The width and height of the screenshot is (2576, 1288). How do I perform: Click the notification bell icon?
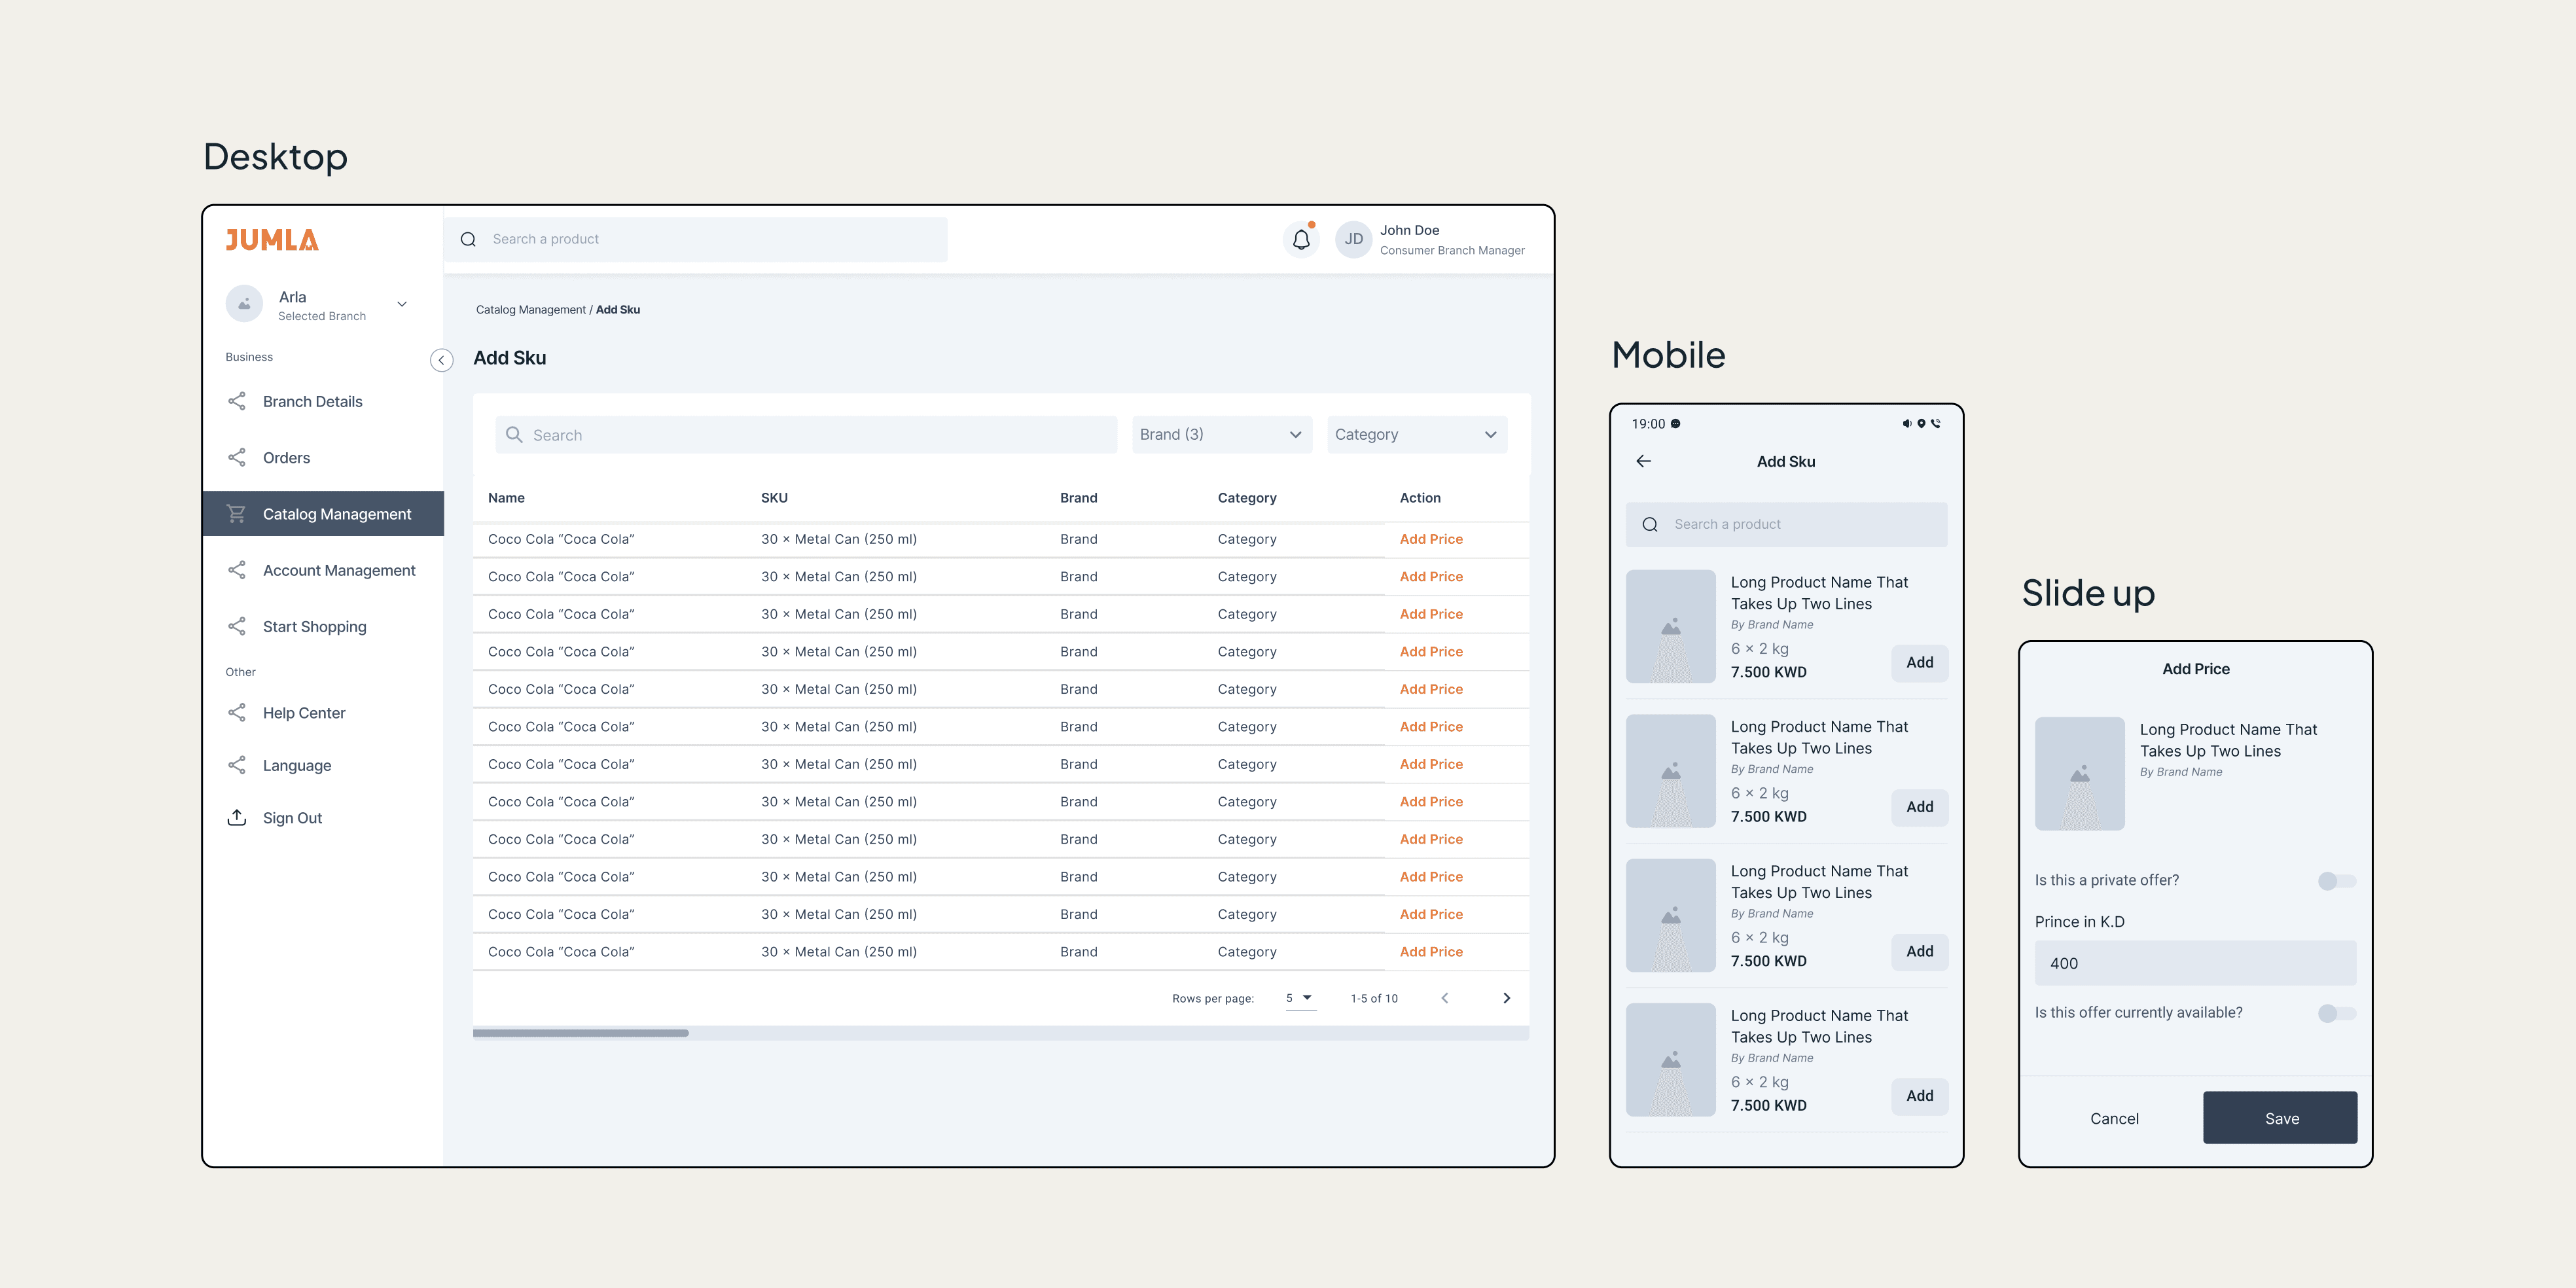point(1301,240)
